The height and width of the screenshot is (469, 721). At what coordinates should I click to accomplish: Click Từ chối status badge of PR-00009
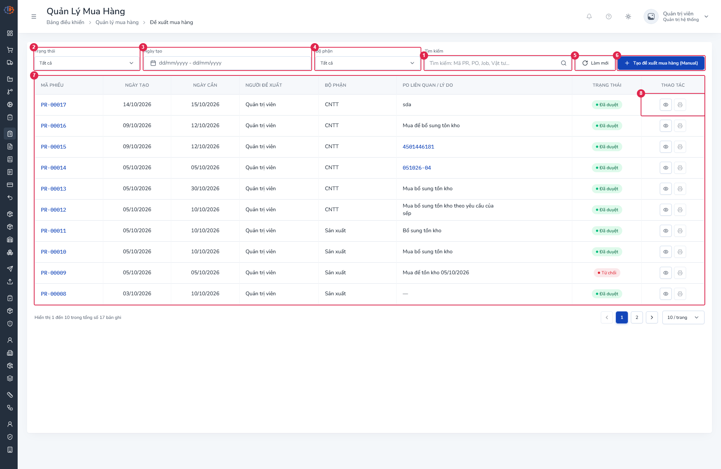point(607,273)
